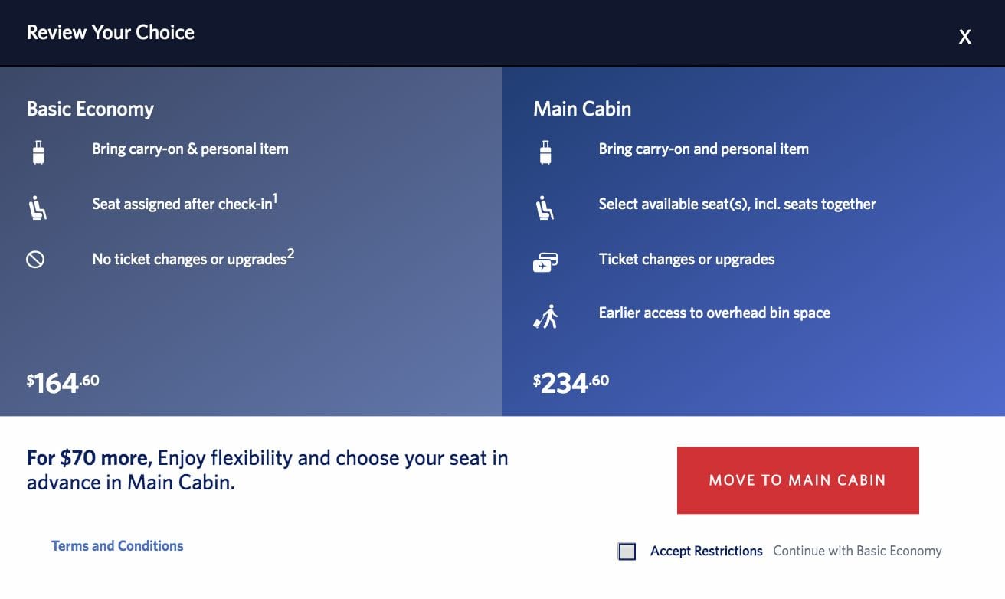This screenshot has height=599, width=1005.
Task: Click the seat assignment icon under Basic Economy
Action: 37,206
